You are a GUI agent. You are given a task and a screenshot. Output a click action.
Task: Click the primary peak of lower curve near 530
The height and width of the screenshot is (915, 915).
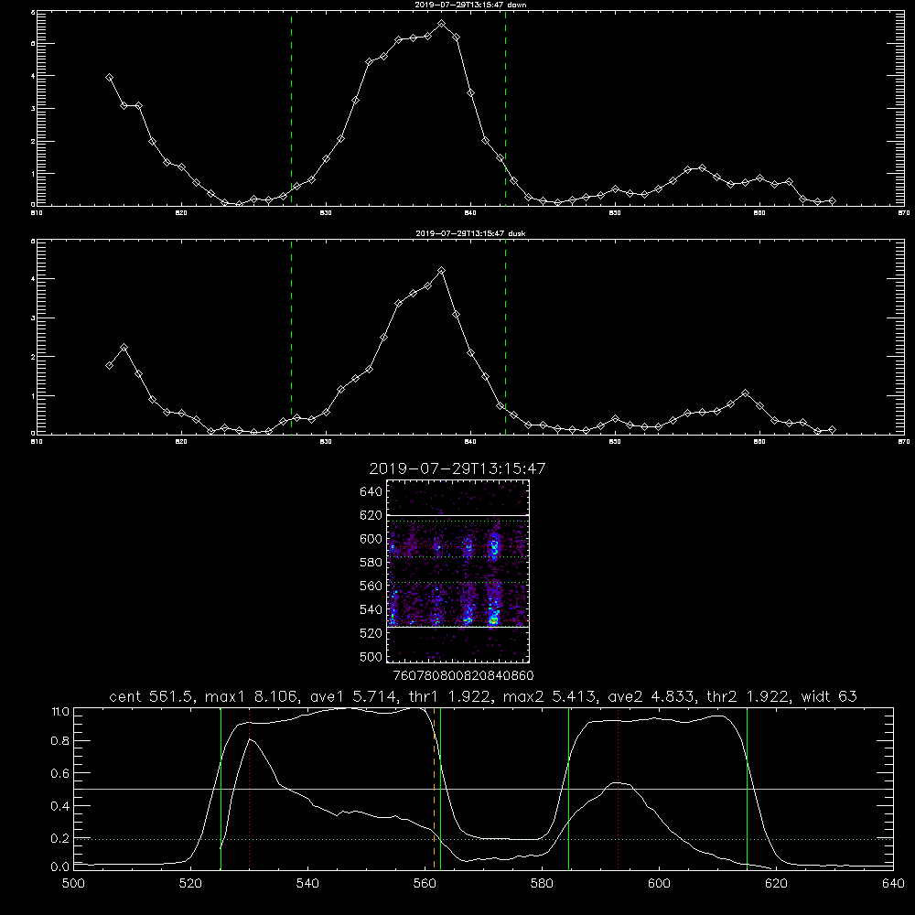pyautogui.click(x=250, y=739)
